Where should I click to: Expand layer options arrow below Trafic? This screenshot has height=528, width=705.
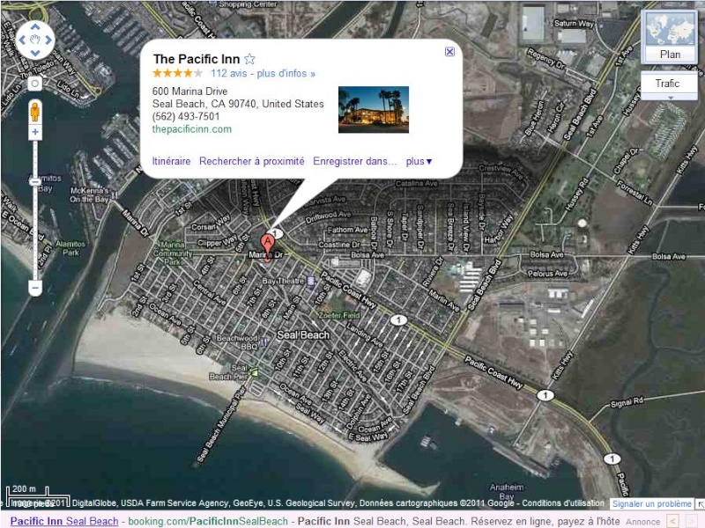click(670, 98)
